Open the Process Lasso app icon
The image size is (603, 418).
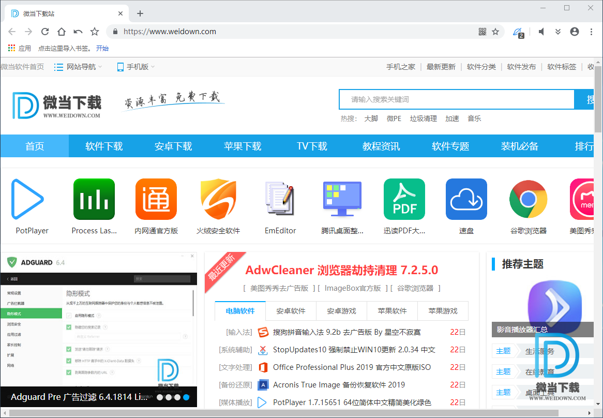click(x=94, y=199)
